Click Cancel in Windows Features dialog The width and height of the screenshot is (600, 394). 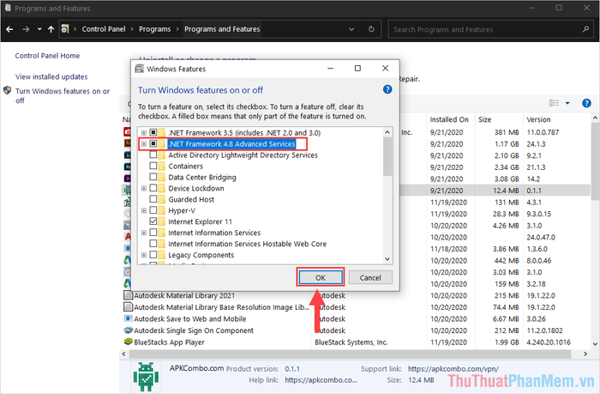[370, 277]
